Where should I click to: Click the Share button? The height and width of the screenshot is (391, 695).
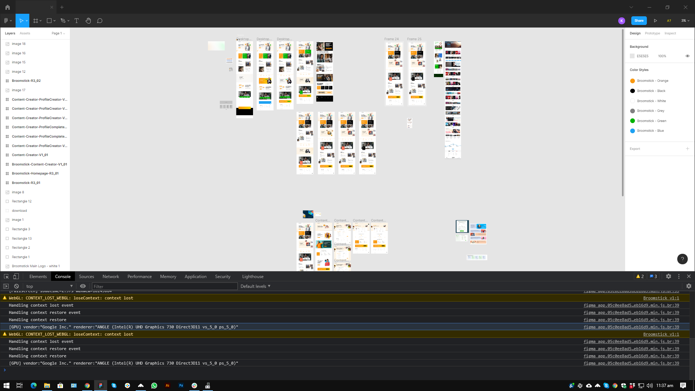[x=639, y=21]
